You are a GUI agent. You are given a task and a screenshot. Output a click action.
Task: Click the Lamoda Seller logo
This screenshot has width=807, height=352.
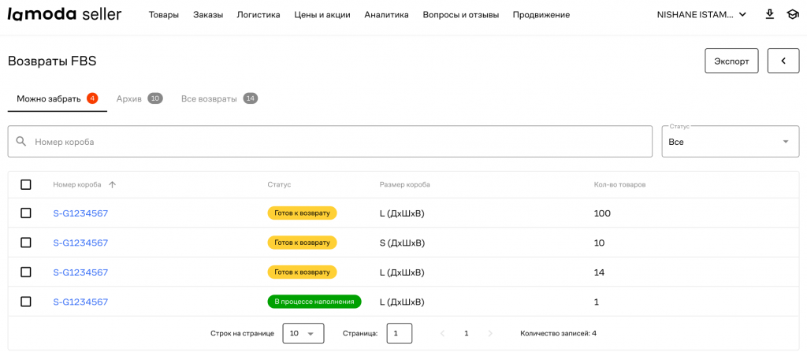point(65,14)
